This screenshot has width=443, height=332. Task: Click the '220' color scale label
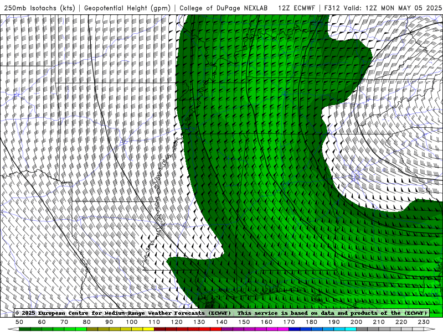(x=401, y=322)
